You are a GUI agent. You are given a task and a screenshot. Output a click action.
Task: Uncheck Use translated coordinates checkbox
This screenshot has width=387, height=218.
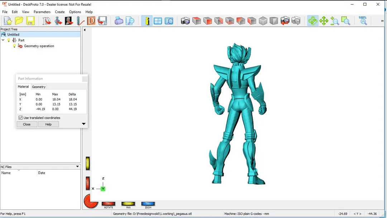(20, 118)
